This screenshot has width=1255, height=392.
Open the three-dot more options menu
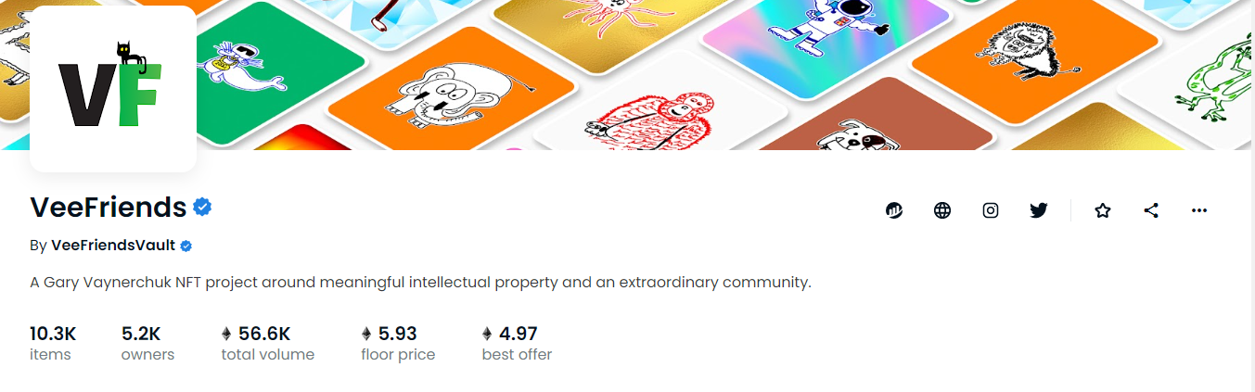[1199, 210]
